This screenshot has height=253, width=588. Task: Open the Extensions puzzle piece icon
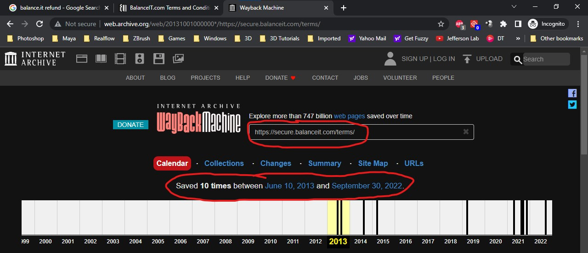[x=503, y=24]
